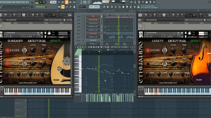Open the OPTIONS menu
The image size is (211, 118).
click(18, 2)
